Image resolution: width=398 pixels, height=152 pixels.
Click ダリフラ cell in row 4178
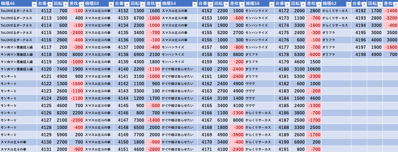click(259, 55)
